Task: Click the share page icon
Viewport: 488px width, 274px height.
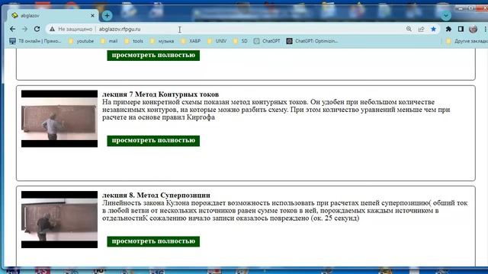Action: 421,29
